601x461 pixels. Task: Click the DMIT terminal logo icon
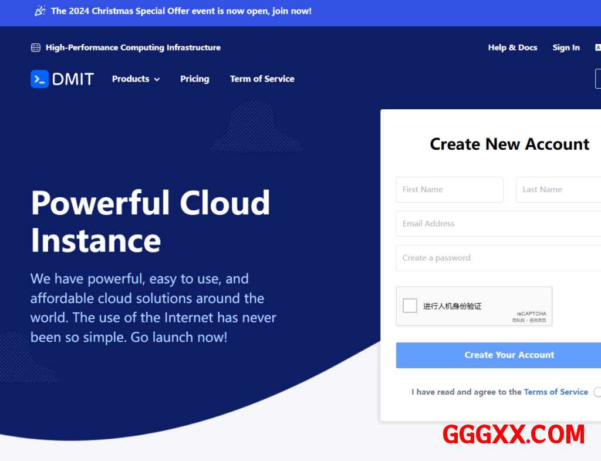tap(39, 79)
